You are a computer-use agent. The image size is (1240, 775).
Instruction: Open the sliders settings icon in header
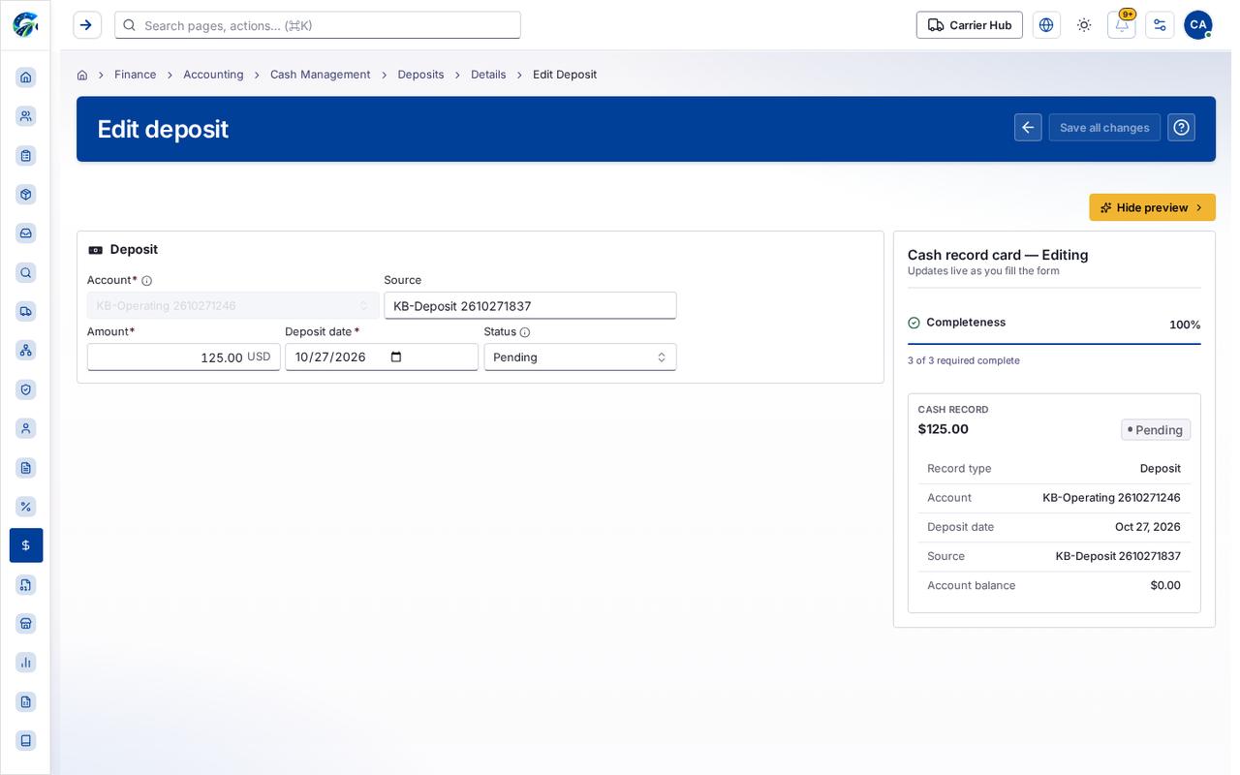1160,25
